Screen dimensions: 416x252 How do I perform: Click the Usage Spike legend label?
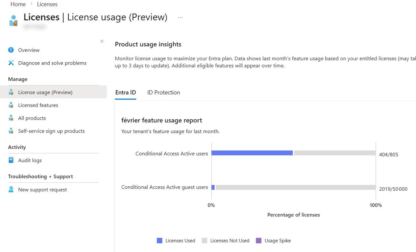point(278,241)
